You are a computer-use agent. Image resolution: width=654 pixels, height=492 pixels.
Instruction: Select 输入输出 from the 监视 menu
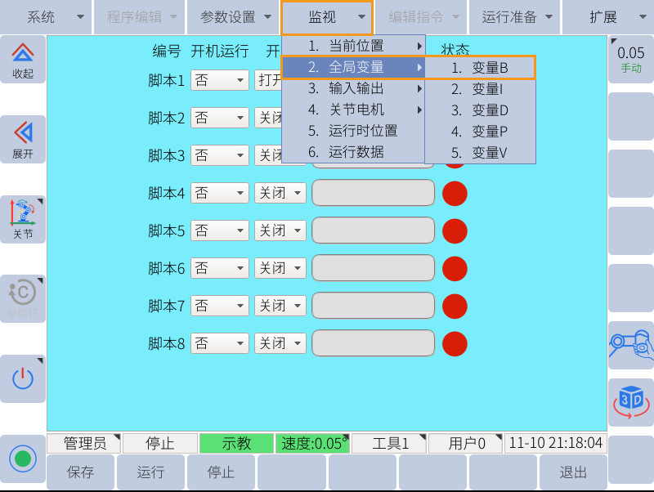tap(358, 88)
